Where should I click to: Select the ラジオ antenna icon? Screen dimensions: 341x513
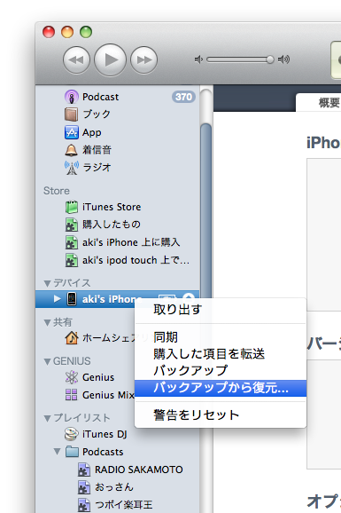72,168
